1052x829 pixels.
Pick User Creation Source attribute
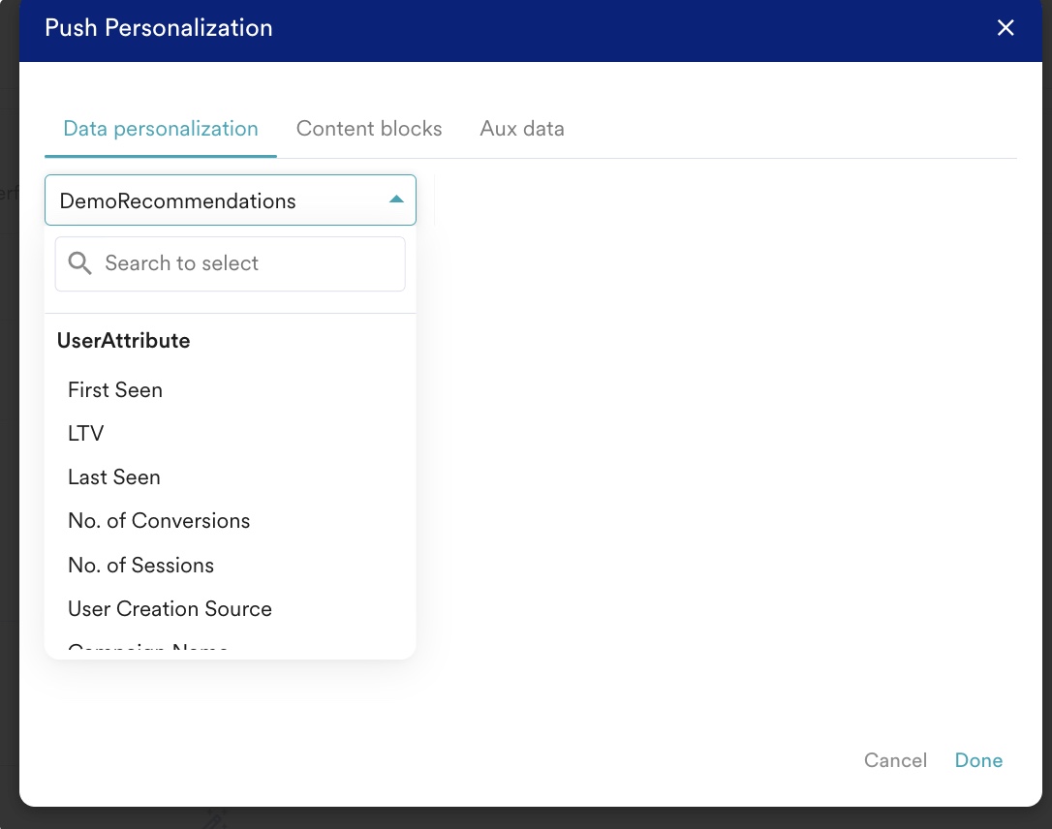170,608
